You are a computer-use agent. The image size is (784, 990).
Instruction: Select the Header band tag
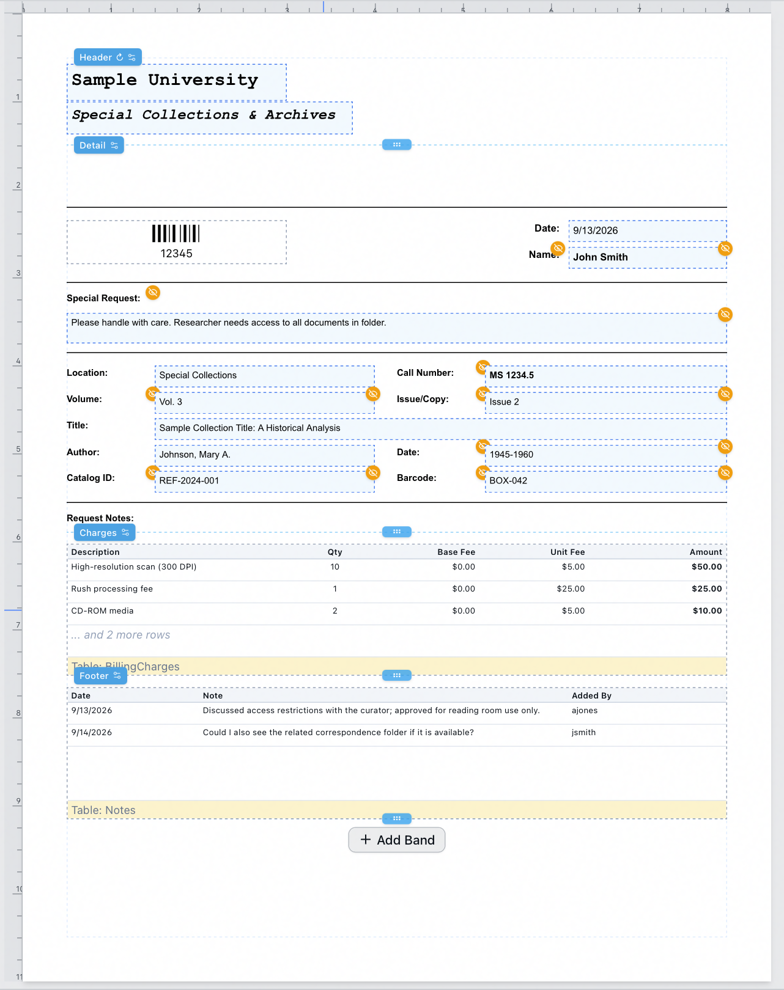pos(108,57)
